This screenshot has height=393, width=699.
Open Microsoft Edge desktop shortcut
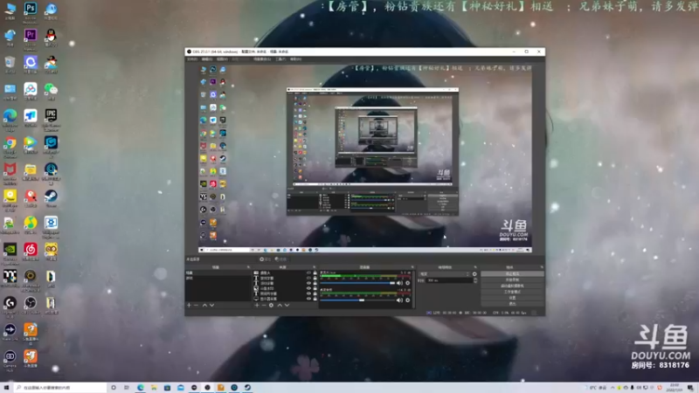coord(10,120)
